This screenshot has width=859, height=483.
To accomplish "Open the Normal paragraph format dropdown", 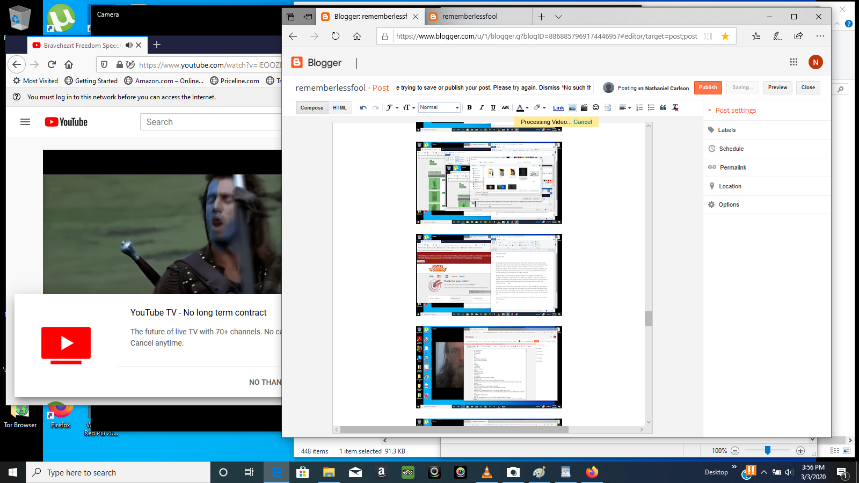I will 439,107.
